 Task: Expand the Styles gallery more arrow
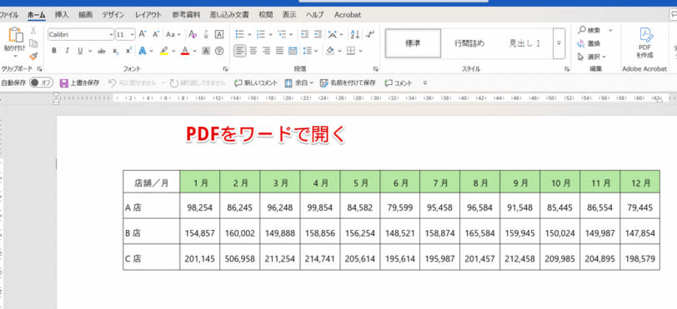pos(559,43)
